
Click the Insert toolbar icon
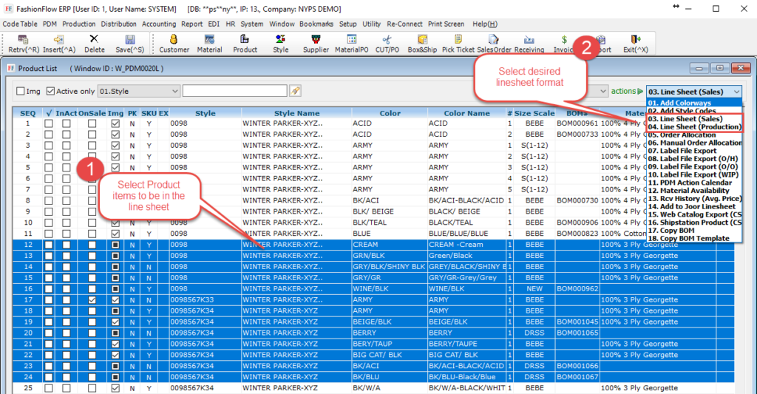[58, 39]
